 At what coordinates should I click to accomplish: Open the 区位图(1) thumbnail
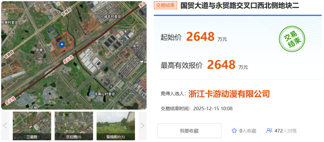(74, 126)
